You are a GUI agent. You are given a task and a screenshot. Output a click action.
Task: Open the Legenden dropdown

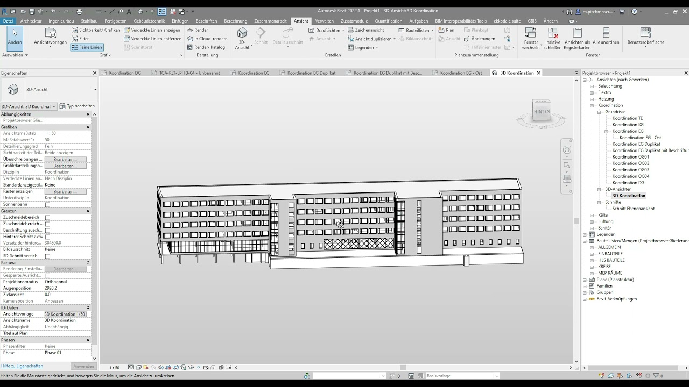363,47
